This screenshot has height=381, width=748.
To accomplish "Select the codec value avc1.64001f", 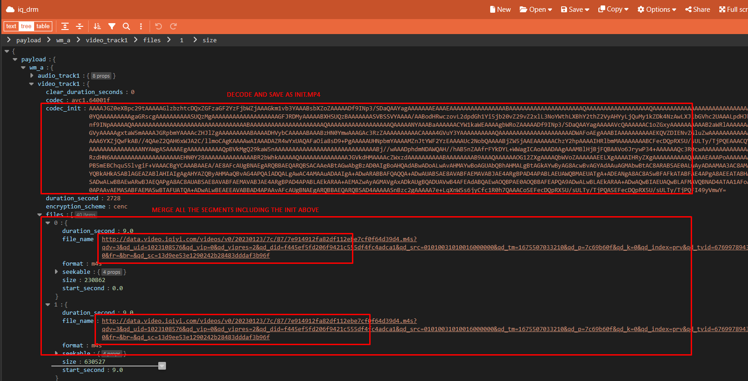I will point(91,100).
